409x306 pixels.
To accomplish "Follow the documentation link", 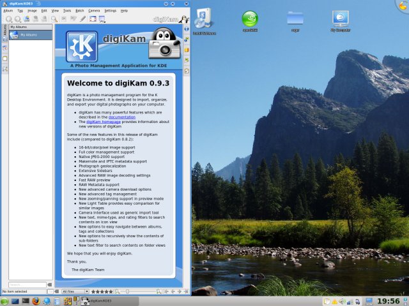I will (121, 117).
